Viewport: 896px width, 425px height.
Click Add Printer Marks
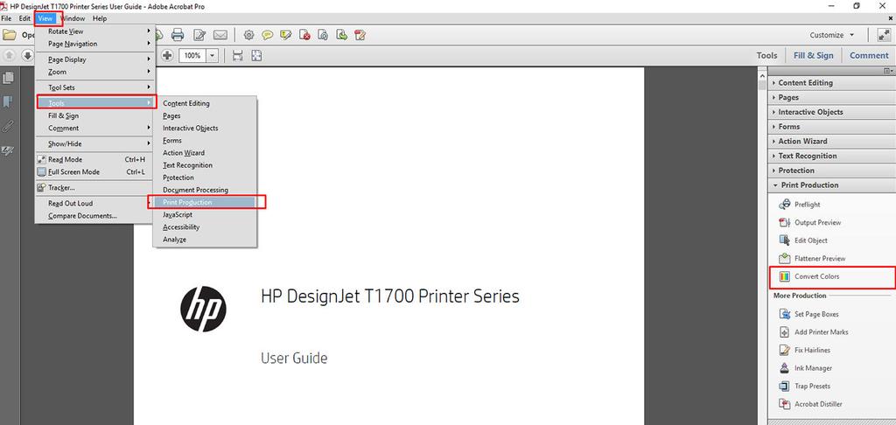click(821, 332)
